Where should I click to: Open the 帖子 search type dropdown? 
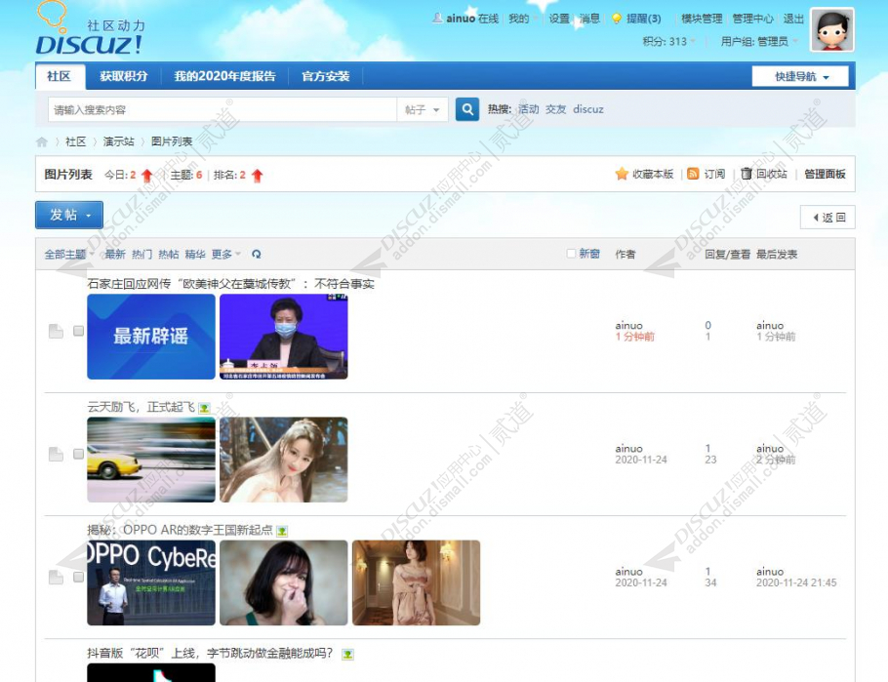pyautogui.click(x=423, y=109)
